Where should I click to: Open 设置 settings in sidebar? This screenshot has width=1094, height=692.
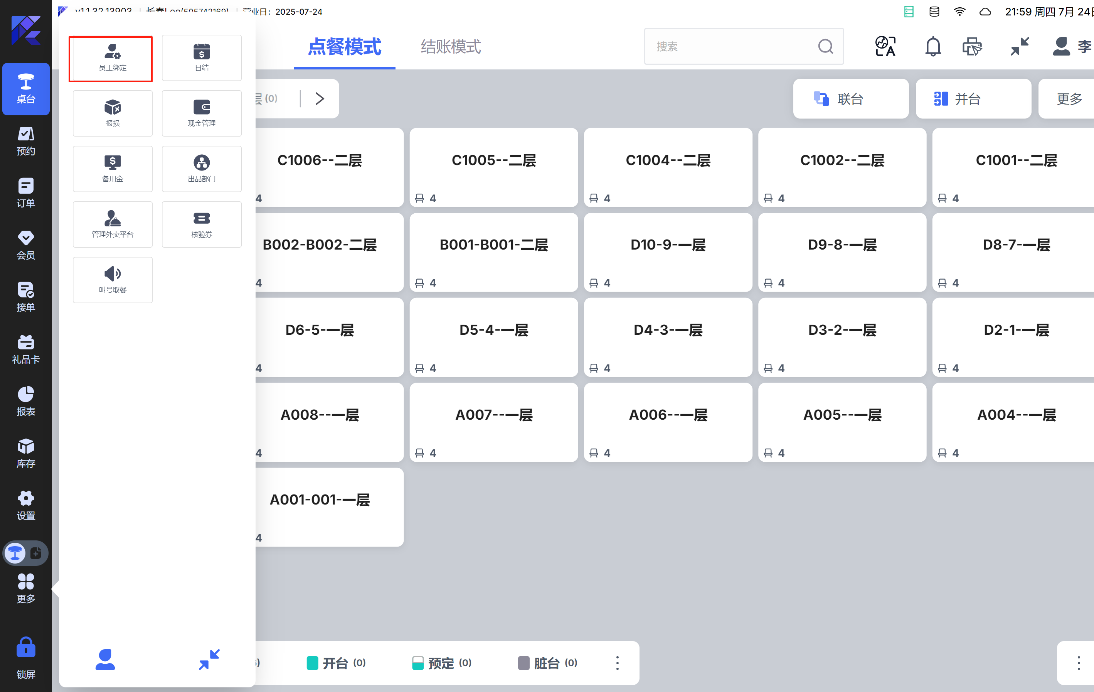pyautogui.click(x=26, y=505)
